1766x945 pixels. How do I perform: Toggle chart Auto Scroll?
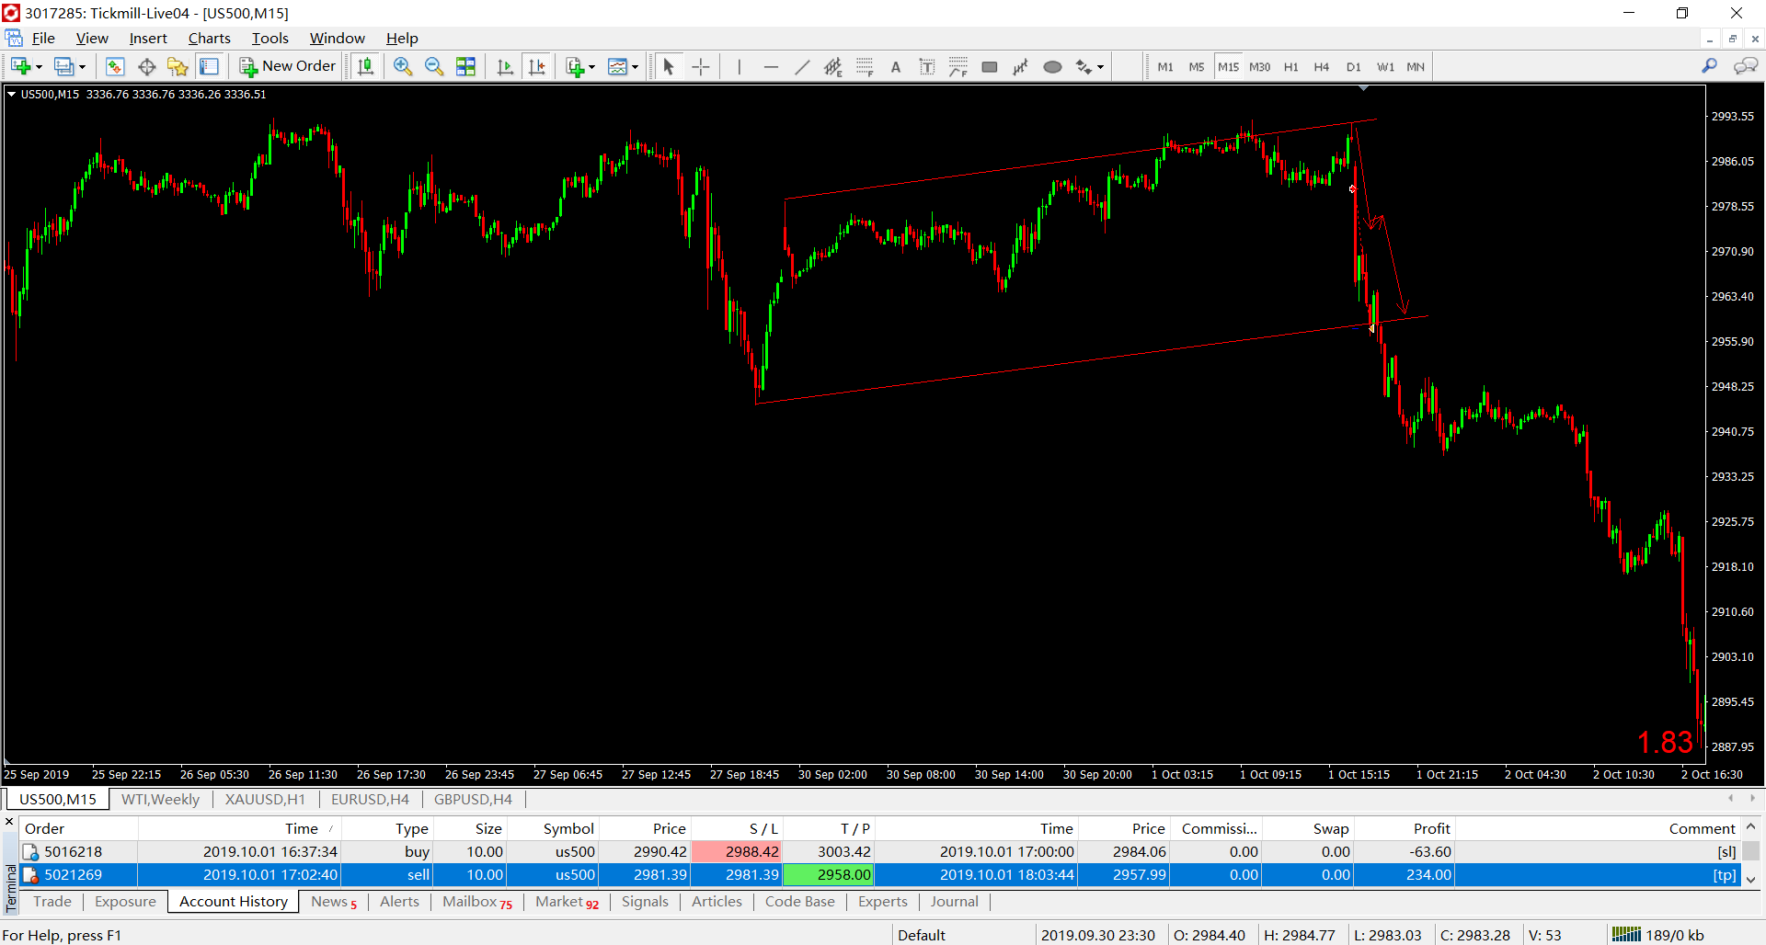(x=505, y=66)
